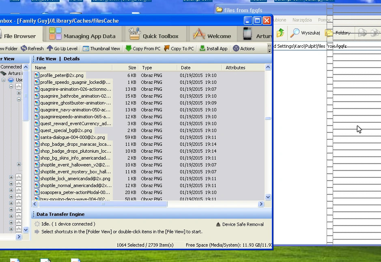Open the File Browser tab
The width and height of the screenshot is (381, 262).
(x=19, y=36)
